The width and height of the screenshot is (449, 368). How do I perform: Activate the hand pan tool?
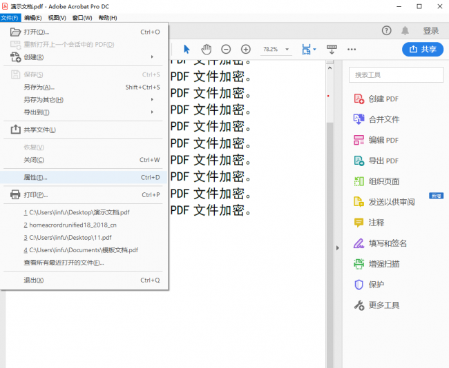point(206,49)
